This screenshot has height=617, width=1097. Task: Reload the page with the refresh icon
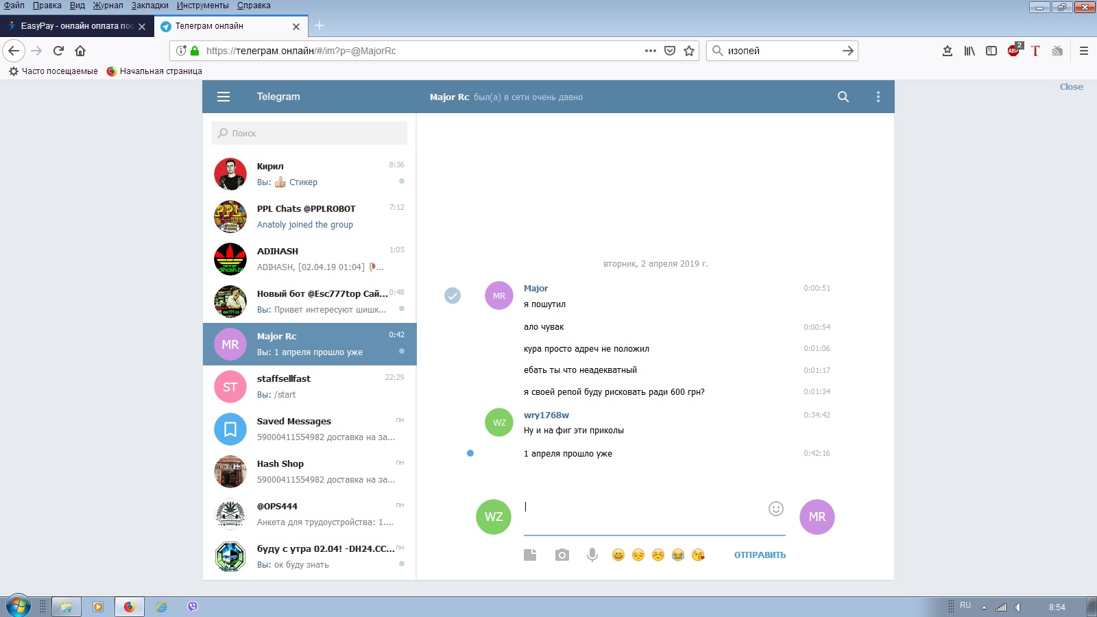pos(58,51)
